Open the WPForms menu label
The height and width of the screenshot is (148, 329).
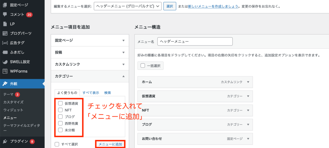click(19, 71)
